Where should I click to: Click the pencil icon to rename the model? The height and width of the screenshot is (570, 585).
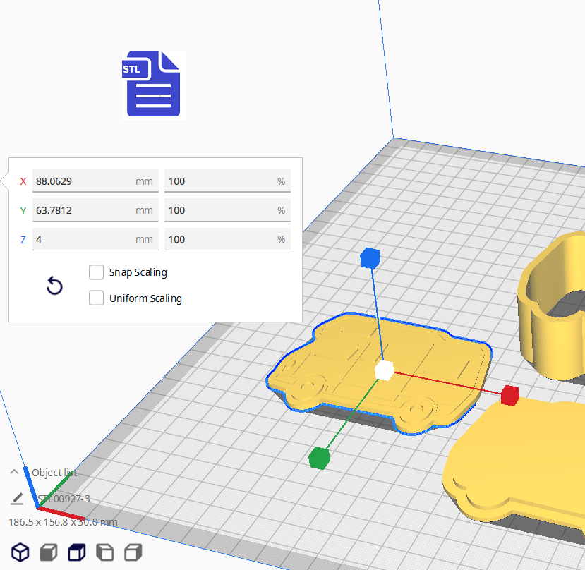(17, 499)
